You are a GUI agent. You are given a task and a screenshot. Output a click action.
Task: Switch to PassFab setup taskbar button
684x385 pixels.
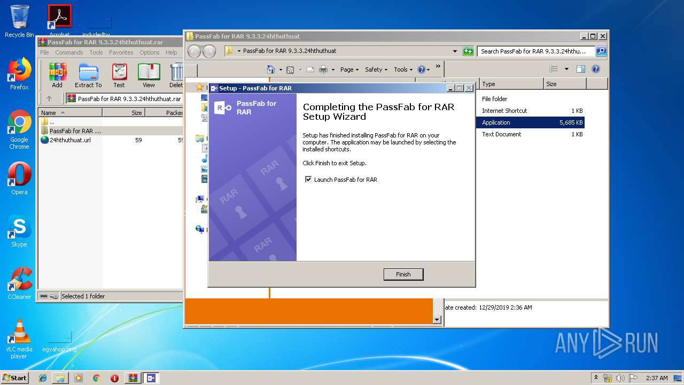151,378
